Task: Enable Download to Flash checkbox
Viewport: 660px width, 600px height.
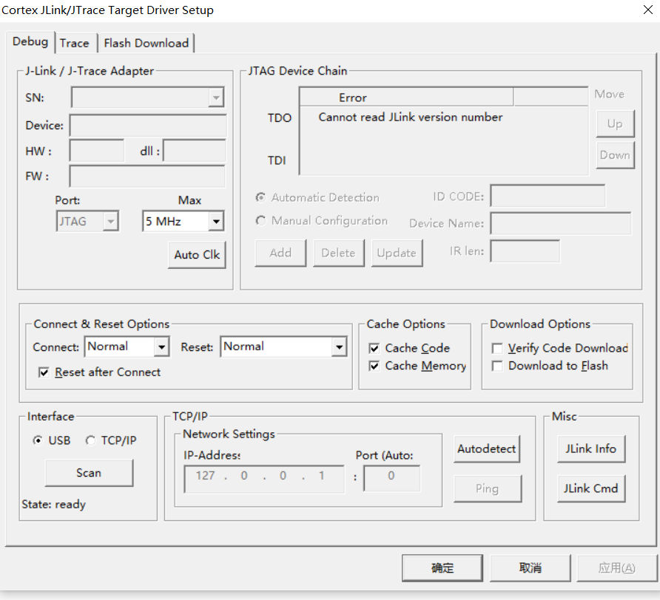Action: 497,366
